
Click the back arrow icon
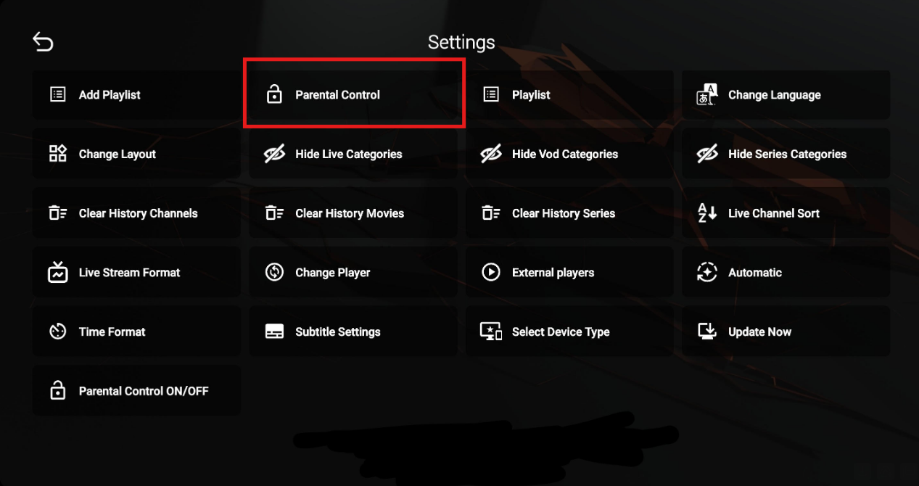tap(43, 43)
